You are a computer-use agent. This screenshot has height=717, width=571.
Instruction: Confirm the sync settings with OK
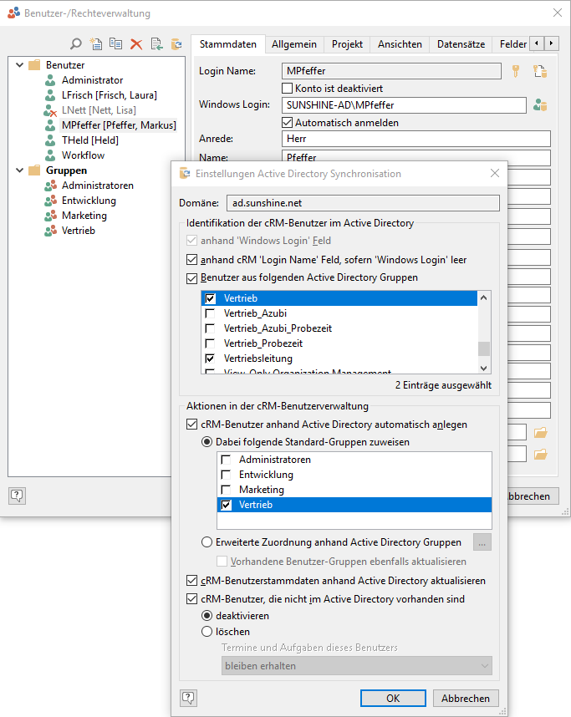click(393, 698)
